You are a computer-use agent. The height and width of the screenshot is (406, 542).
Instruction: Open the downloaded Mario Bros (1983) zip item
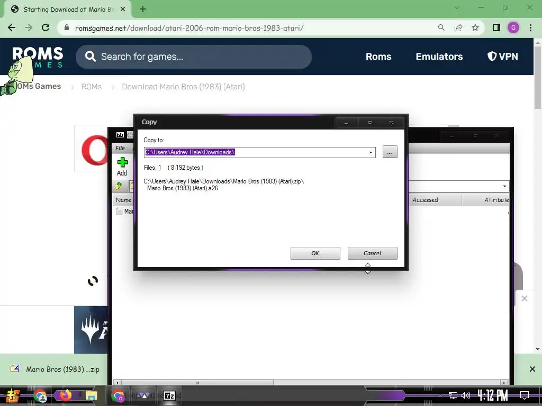click(55, 369)
